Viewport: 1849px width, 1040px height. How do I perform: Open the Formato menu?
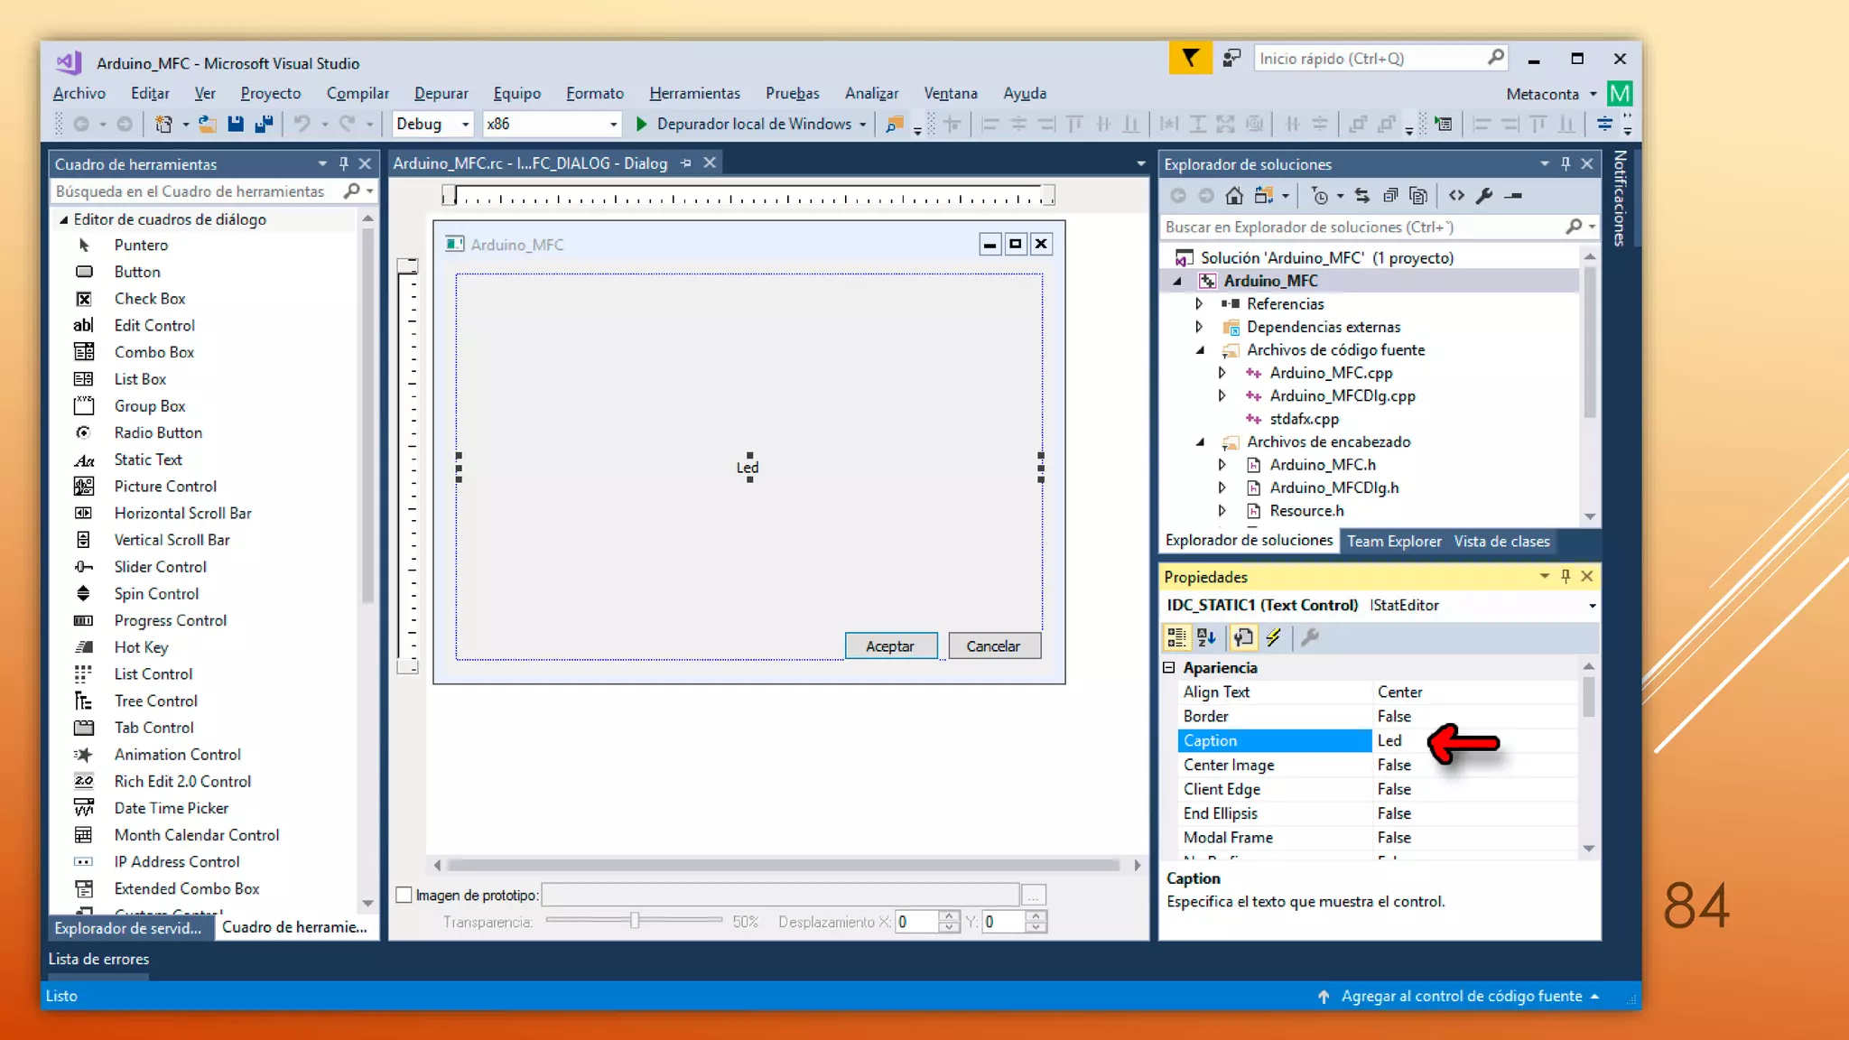pyautogui.click(x=595, y=93)
